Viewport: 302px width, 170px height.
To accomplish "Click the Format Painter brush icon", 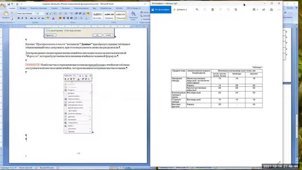I will click(x=12, y=19).
